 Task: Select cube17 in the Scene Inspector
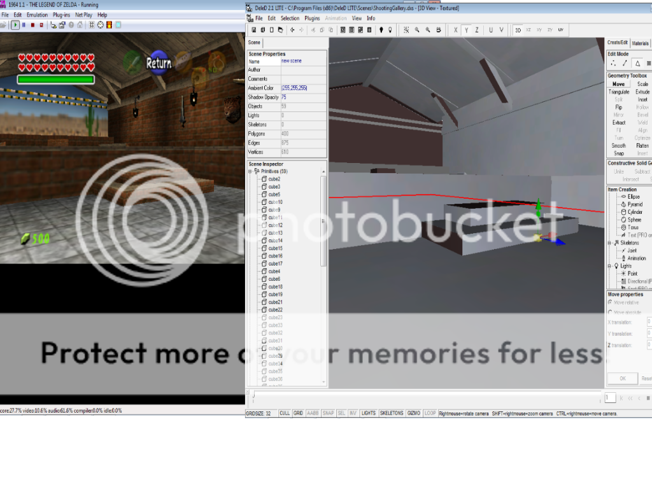[275, 264]
